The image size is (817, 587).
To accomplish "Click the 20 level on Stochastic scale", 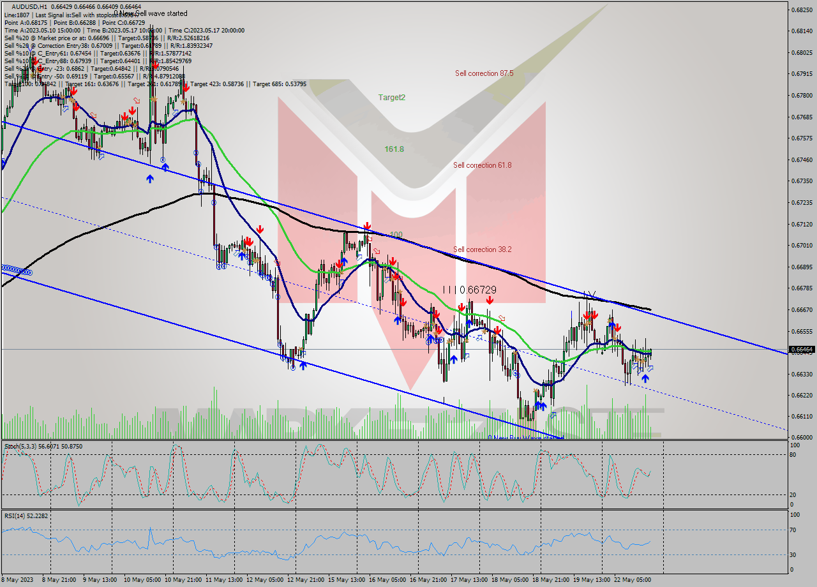I will [x=793, y=494].
